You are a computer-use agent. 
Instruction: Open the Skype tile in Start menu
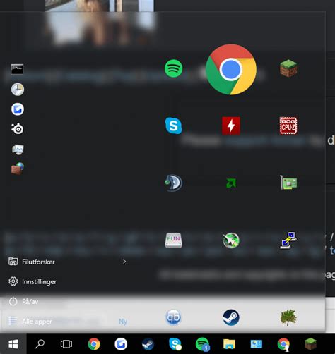click(173, 126)
